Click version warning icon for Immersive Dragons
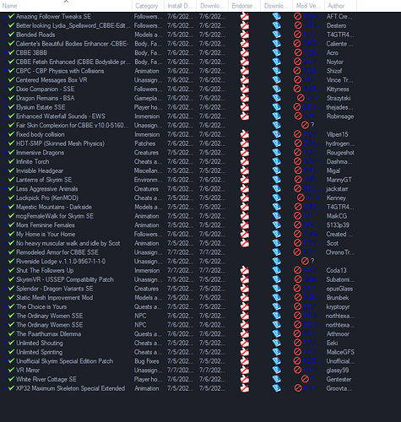Viewport: 401px width, 422px height. pyautogui.click(x=298, y=153)
